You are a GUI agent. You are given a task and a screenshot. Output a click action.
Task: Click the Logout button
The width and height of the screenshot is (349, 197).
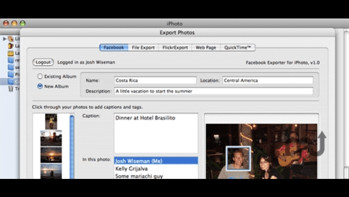(43, 62)
